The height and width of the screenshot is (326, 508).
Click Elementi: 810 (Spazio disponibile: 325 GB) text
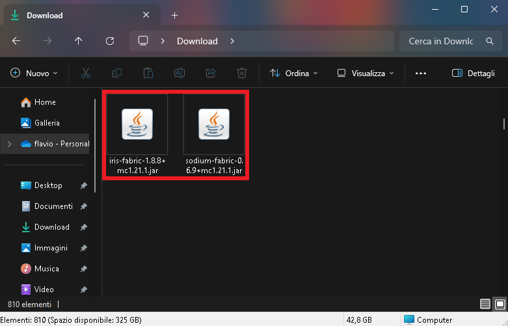pos(71,320)
